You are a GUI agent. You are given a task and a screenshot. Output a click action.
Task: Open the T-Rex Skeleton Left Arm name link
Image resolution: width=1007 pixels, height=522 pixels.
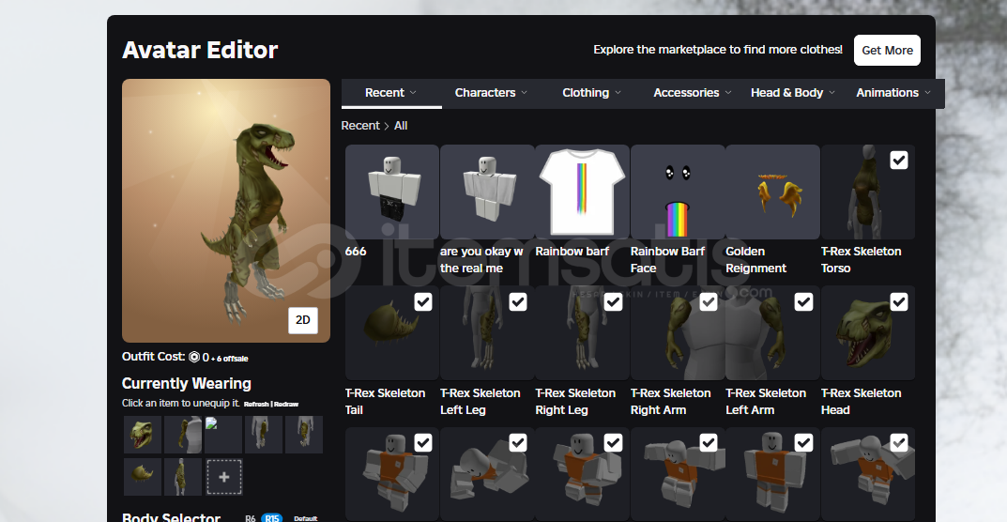click(x=766, y=401)
